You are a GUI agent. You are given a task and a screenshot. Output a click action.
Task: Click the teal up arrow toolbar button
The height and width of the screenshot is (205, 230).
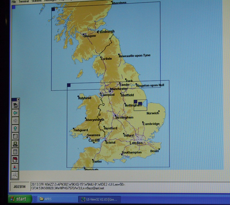point(15,129)
